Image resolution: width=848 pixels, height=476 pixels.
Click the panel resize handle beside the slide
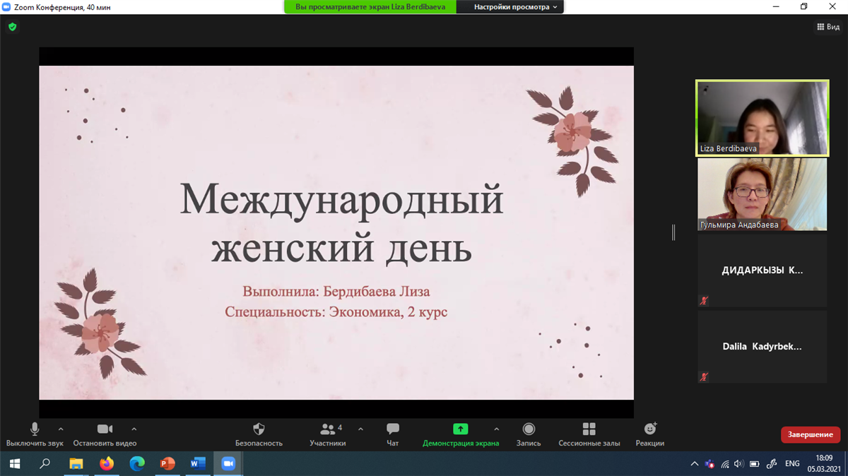coord(673,232)
